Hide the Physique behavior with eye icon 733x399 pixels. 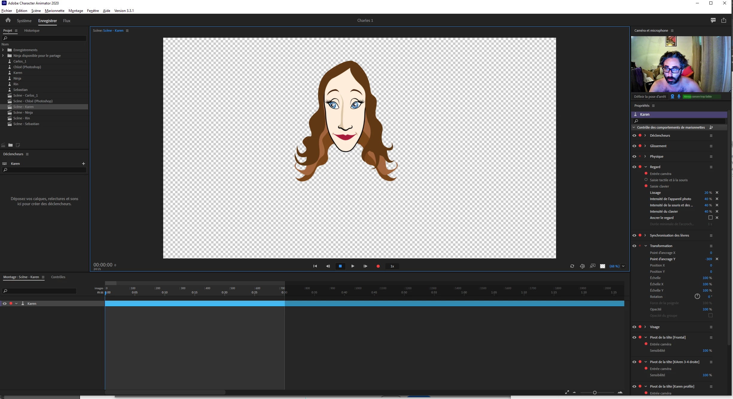coord(634,156)
